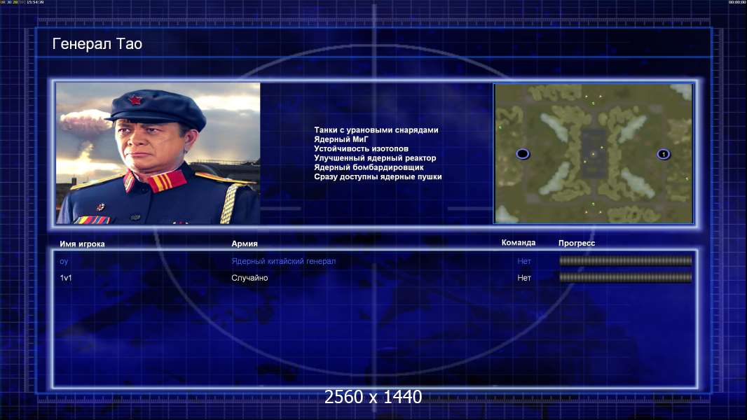Screen dimensions: 747x420
Task: Click the Команда column header
Action: coord(519,243)
